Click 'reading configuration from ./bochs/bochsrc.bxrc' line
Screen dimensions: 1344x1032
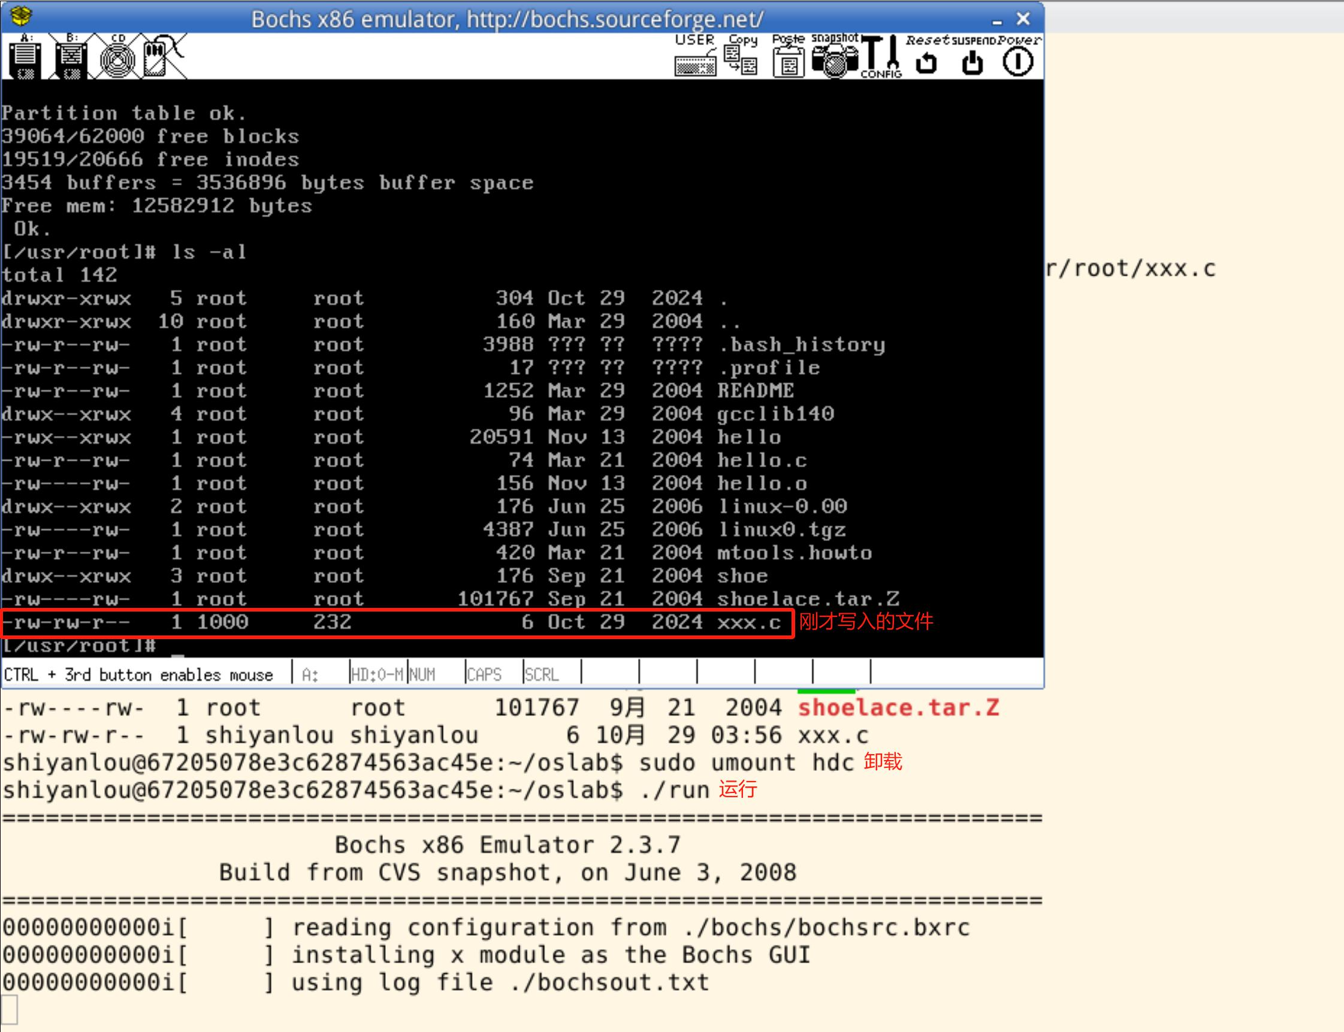coord(630,928)
